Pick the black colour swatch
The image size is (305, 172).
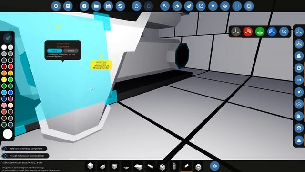click(10, 60)
